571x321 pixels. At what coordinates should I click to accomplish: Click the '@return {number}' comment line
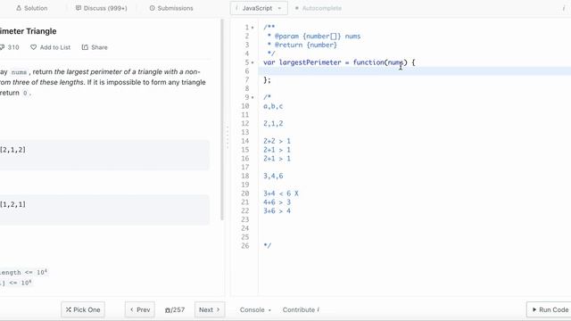(302, 45)
